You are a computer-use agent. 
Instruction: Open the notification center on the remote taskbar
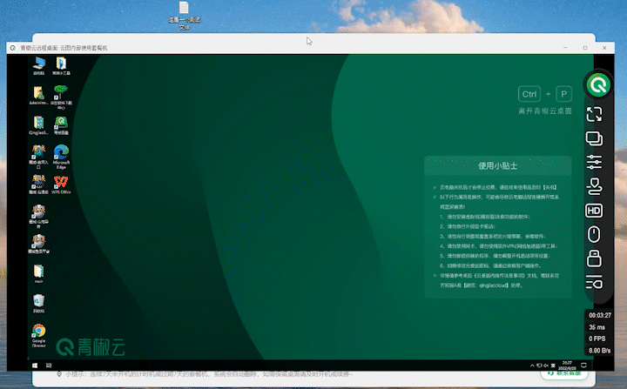(583, 366)
